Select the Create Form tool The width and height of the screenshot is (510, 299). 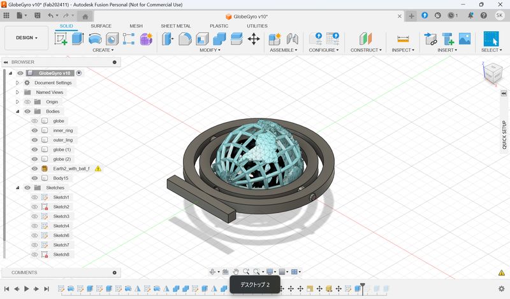pos(146,39)
